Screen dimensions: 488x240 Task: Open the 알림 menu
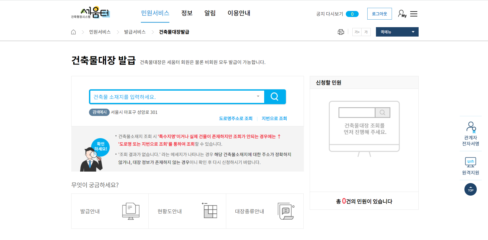[x=210, y=13]
